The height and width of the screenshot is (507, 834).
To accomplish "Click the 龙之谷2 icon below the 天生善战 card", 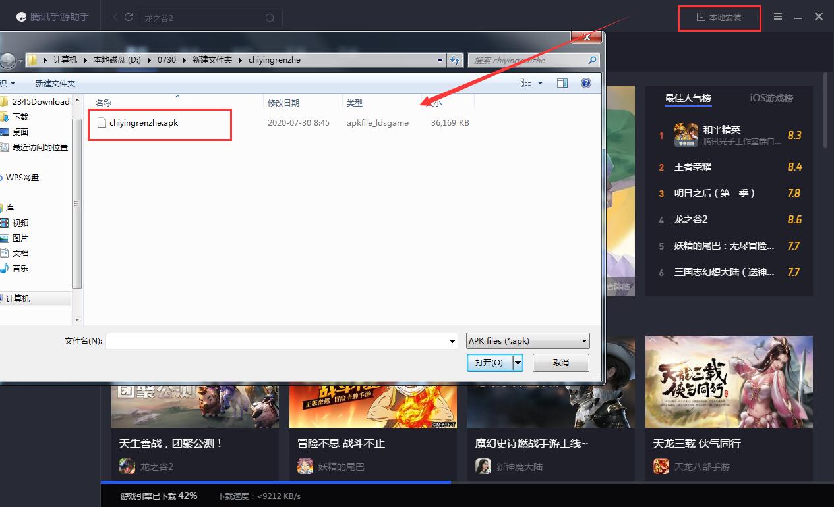I will click(x=127, y=466).
